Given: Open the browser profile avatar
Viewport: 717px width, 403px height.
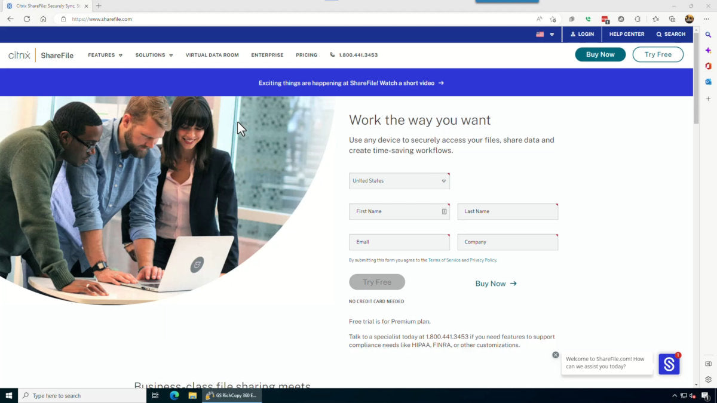Looking at the screenshot, I should tap(689, 19).
